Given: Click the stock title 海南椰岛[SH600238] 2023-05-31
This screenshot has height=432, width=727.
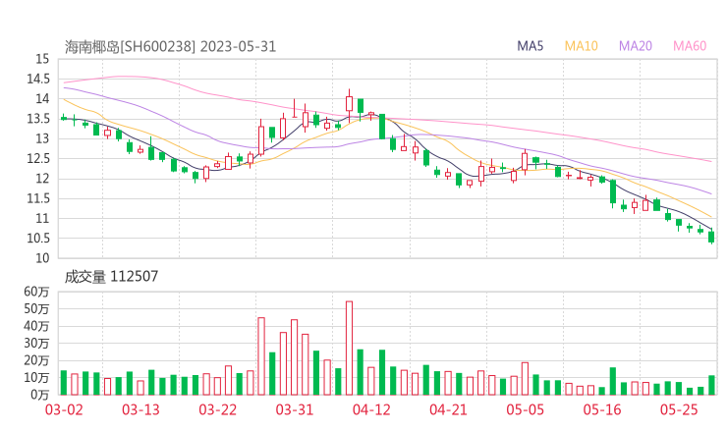Looking at the screenshot, I should click(x=170, y=46).
